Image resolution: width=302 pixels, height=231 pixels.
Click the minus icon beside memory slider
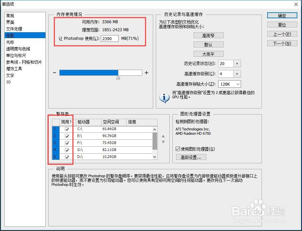[x=54, y=73]
